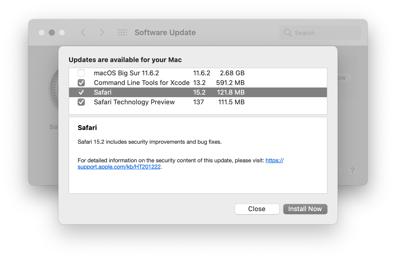Click version '15.2' in the Safari row
396x262 pixels.
pyautogui.click(x=200, y=92)
